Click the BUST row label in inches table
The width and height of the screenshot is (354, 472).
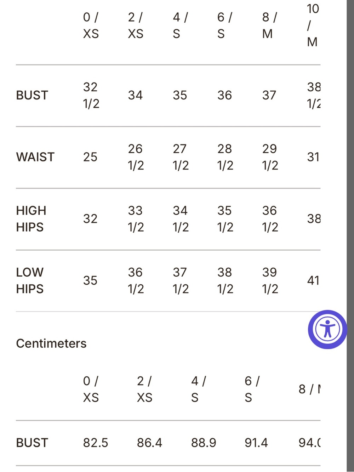click(x=32, y=95)
